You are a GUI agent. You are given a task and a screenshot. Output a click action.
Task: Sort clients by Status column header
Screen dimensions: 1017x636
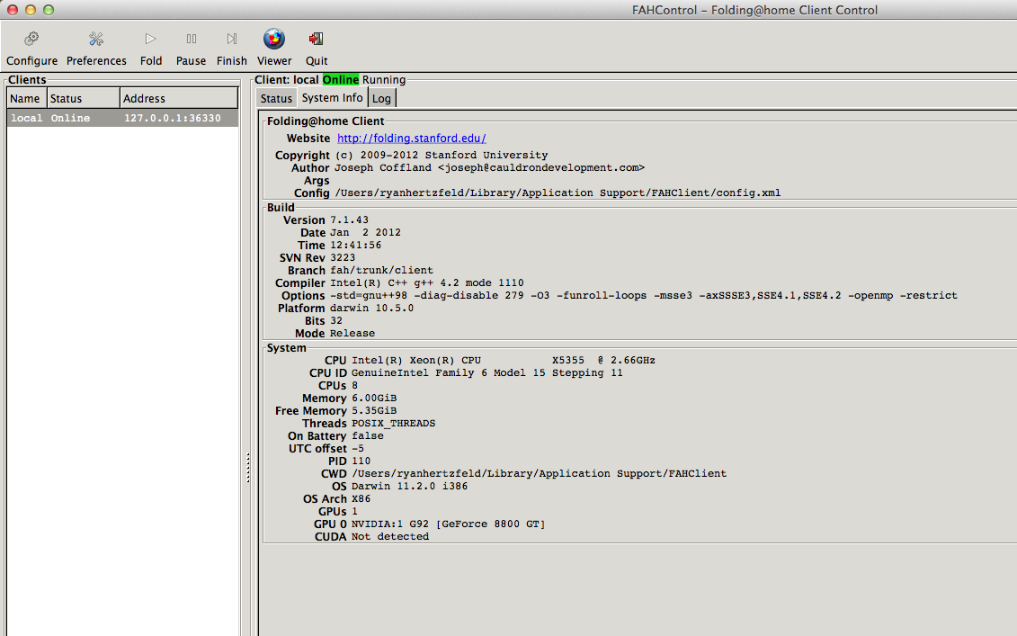pyautogui.click(x=83, y=98)
